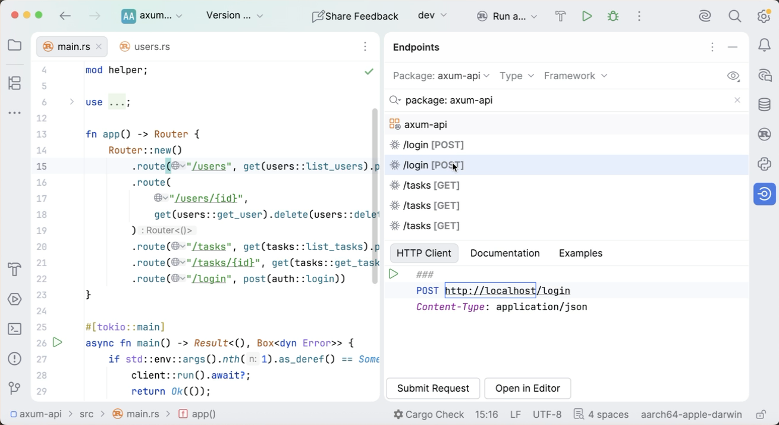779x425 pixels.
Task: Open the Project tool window folder icon
Action: pos(15,45)
